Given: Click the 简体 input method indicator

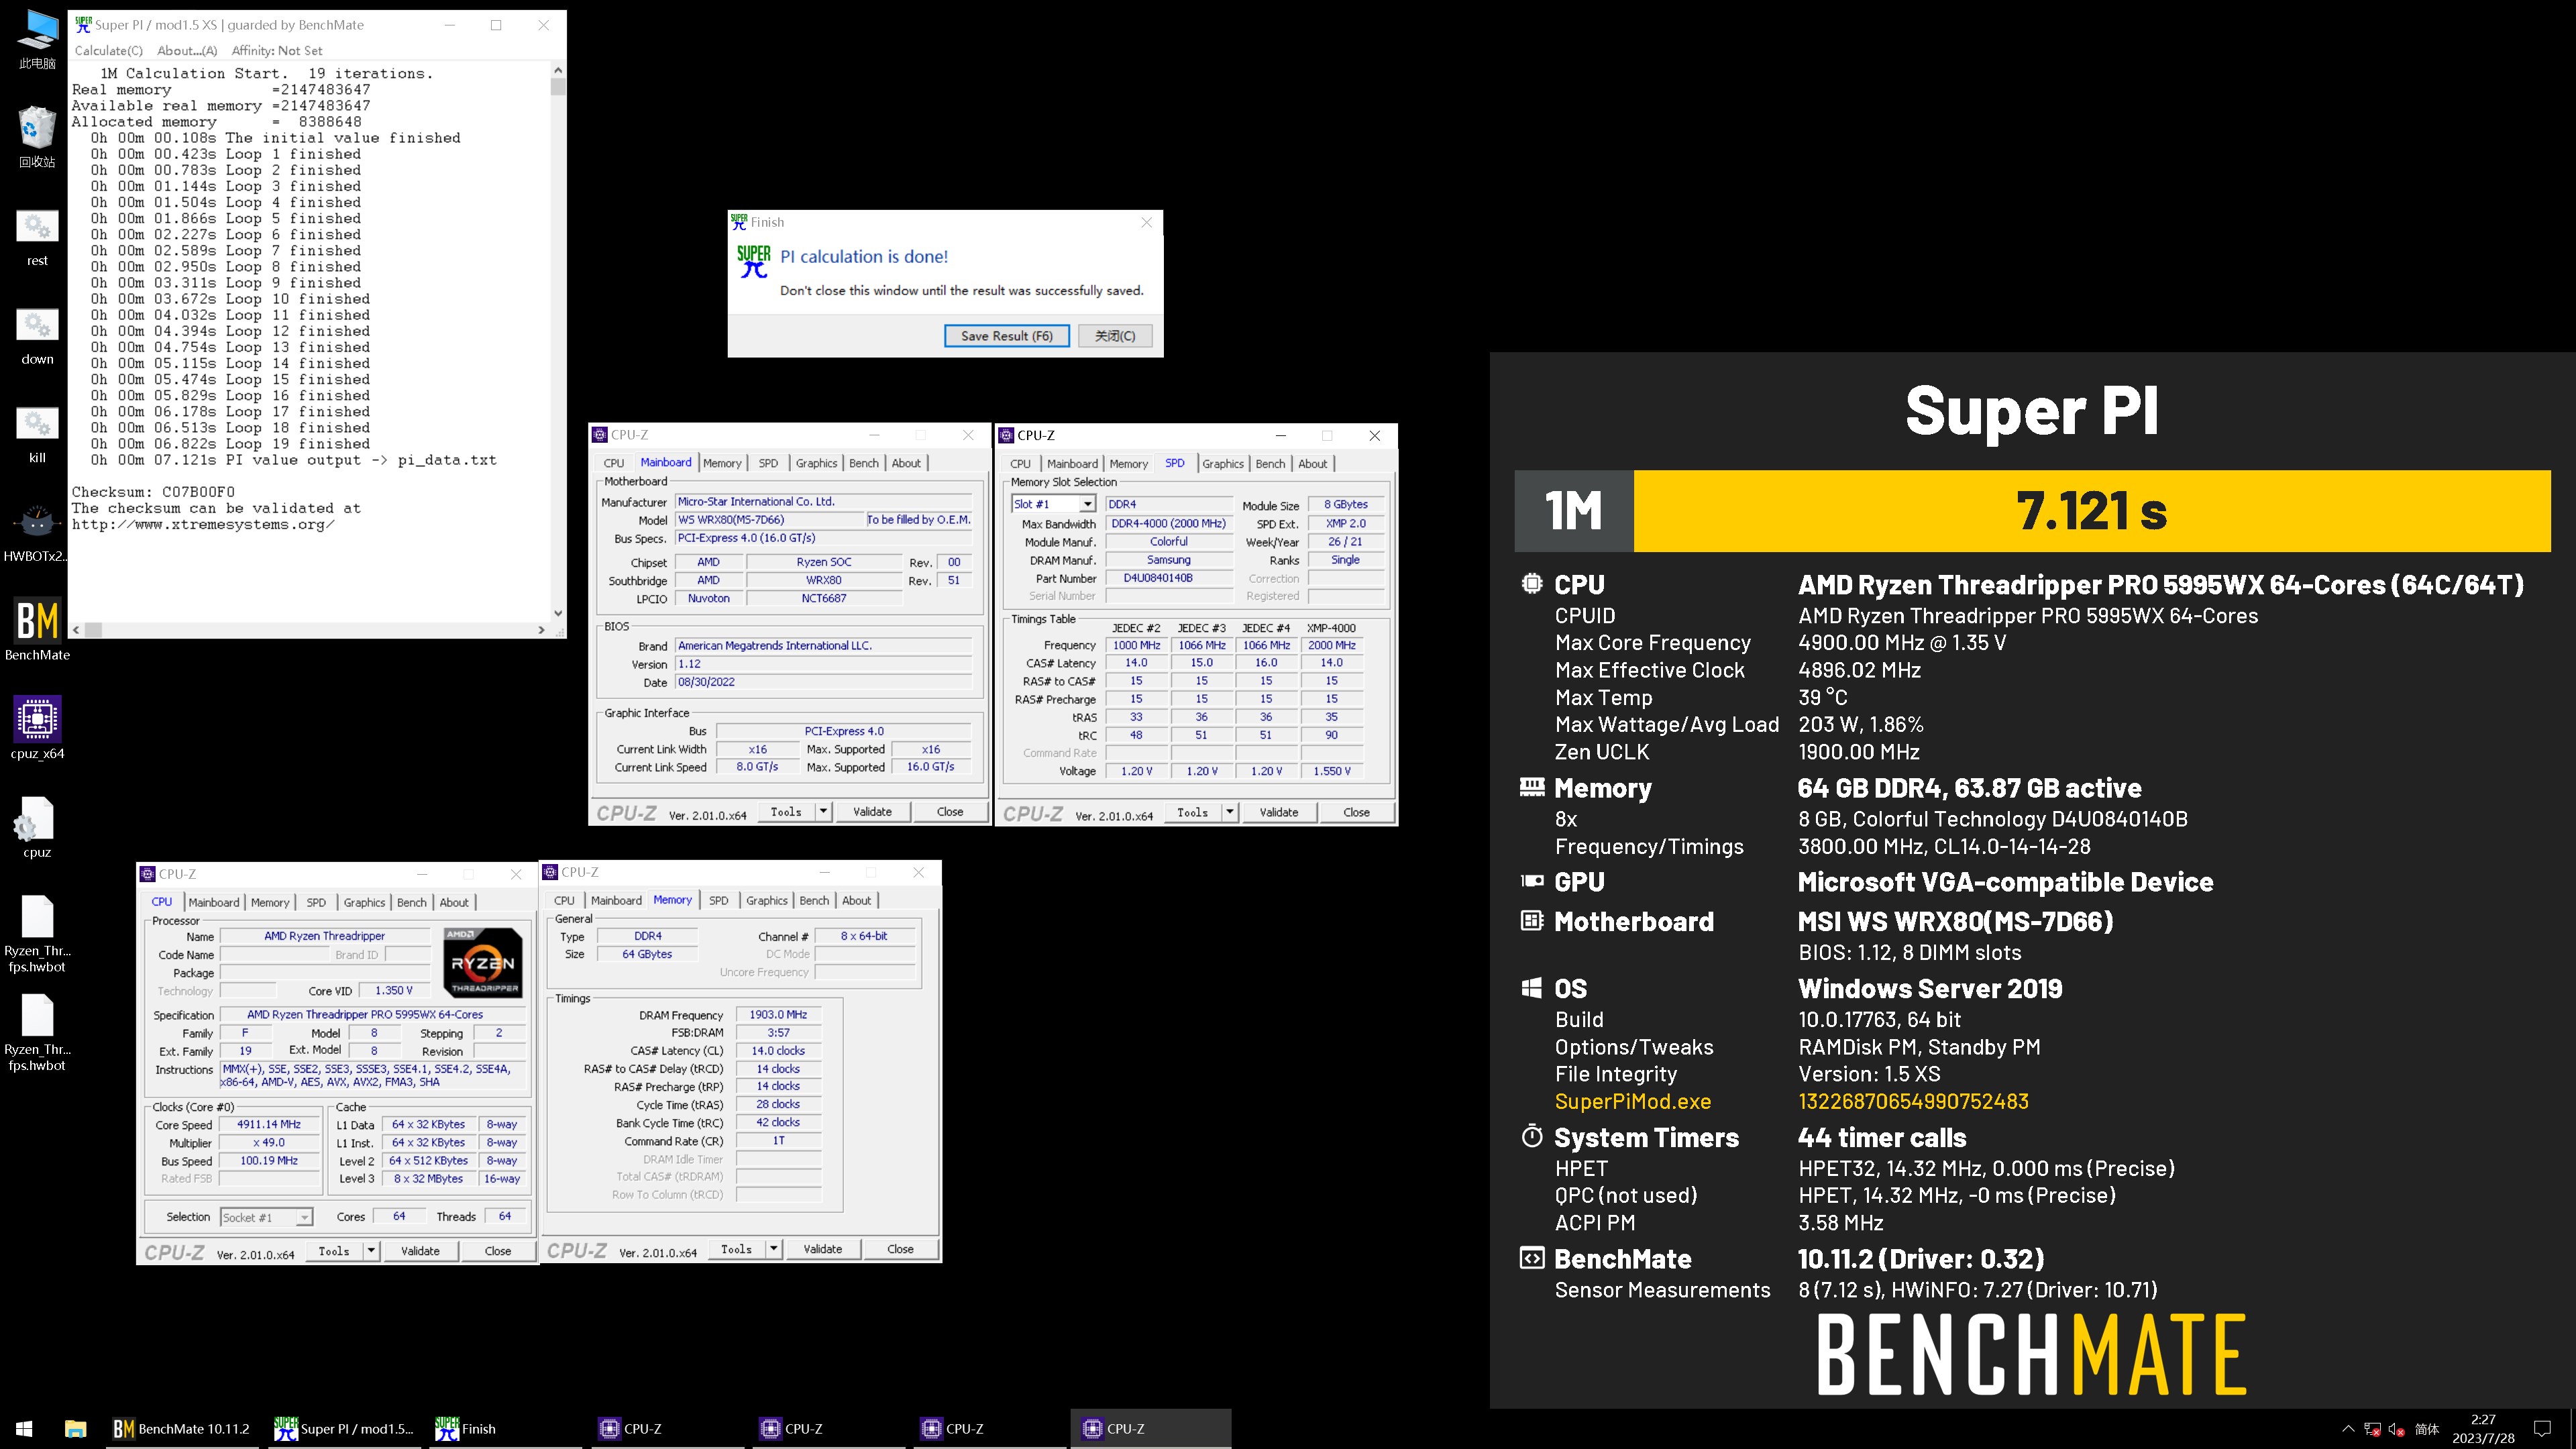Looking at the screenshot, I should coord(2427,1429).
